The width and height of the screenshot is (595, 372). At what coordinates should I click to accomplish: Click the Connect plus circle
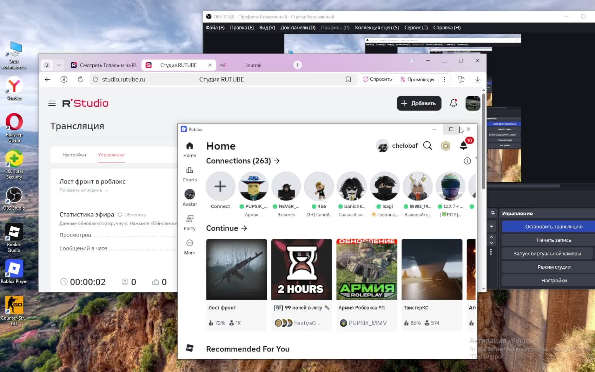[220, 186]
